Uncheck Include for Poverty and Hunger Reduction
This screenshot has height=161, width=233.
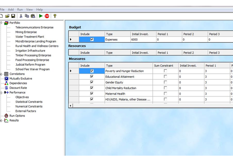coord(92,71)
